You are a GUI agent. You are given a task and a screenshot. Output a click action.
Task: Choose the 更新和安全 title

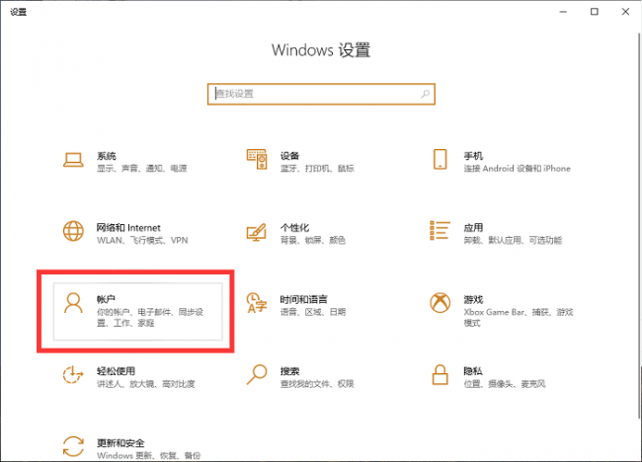(x=120, y=443)
